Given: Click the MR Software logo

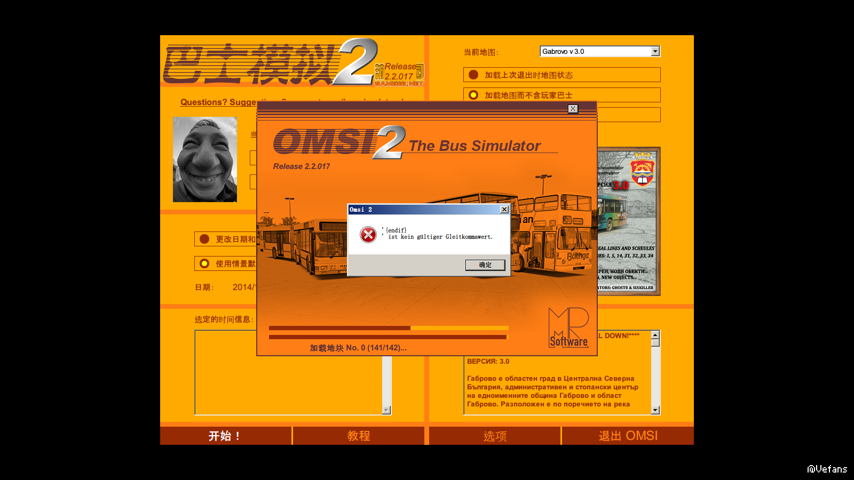Looking at the screenshot, I should [x=568, y=327].
